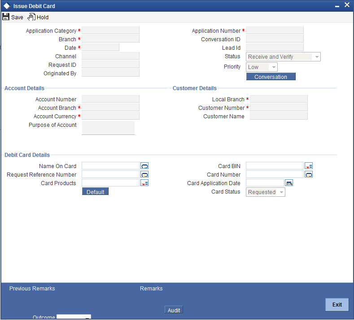The image size is (354, 320).
Task: Open the Outcome dropdown at the bottom
Action: [x=74, y=317]
